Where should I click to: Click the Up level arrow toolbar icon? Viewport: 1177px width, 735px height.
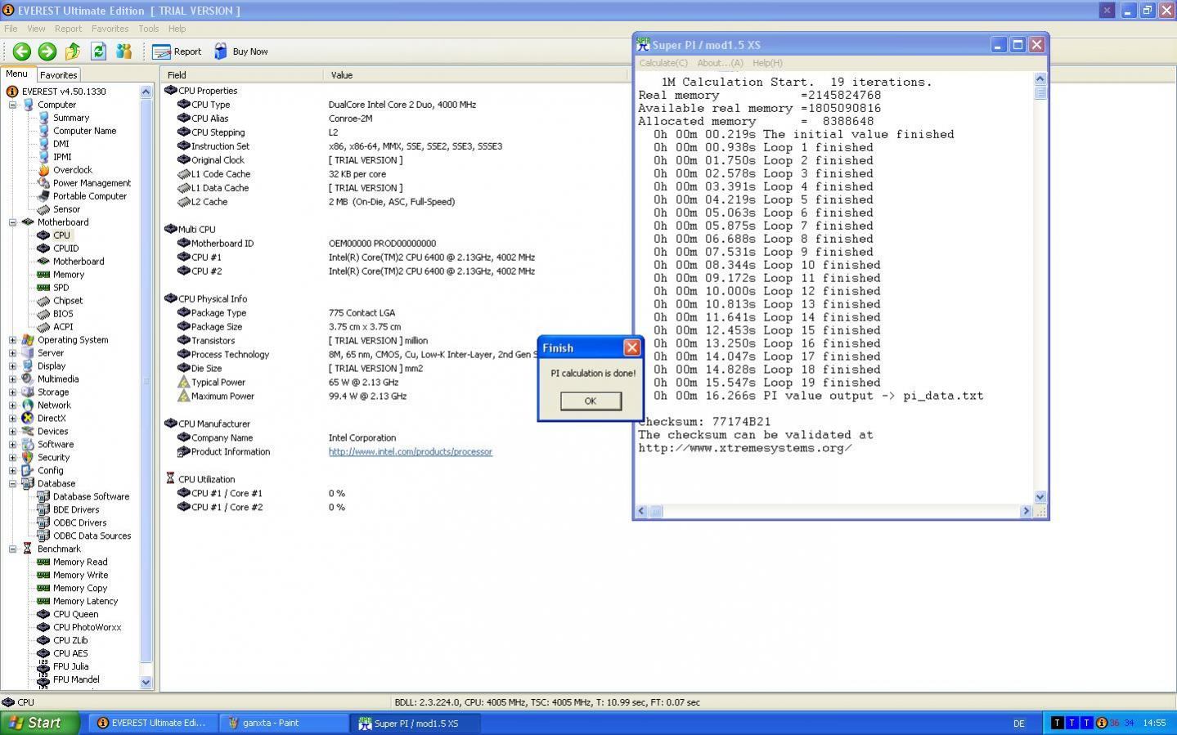coord(73,52)
